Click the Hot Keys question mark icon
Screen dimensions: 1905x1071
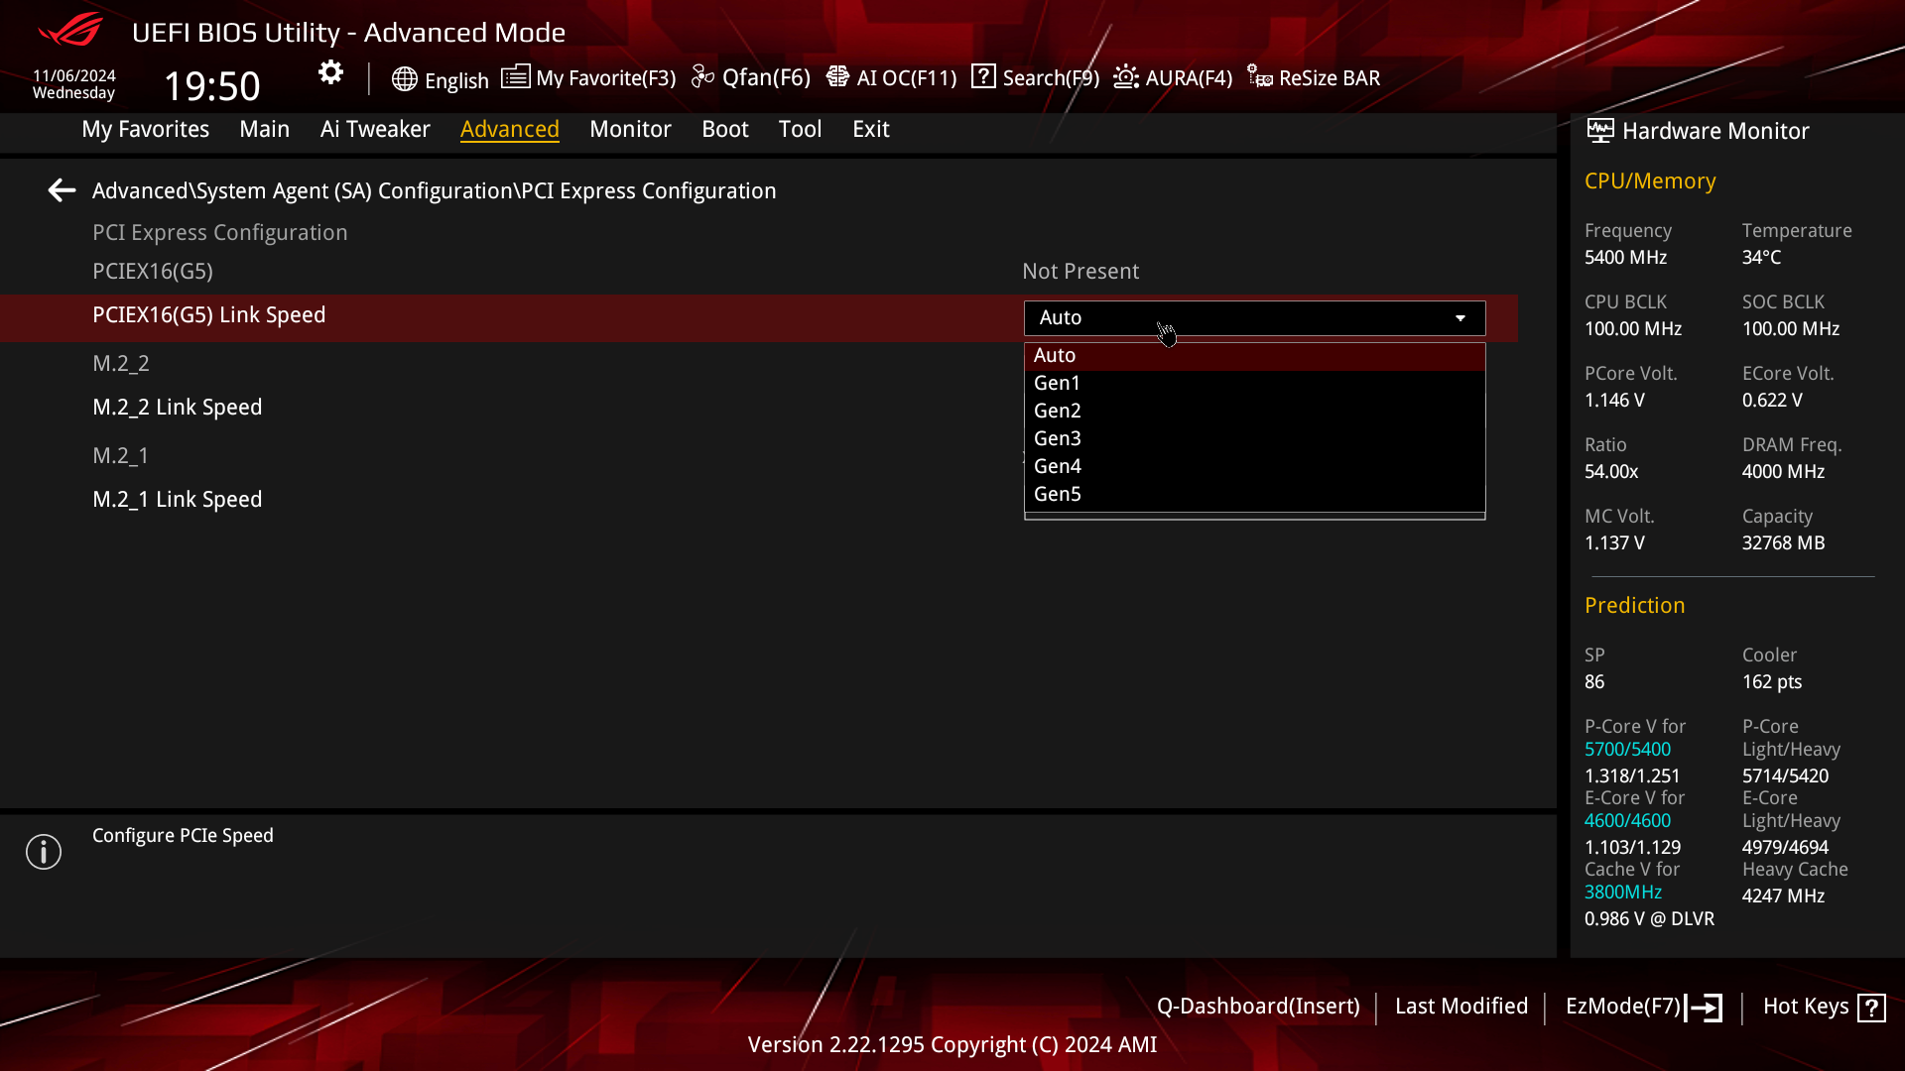click(x=1871, y=1008)
